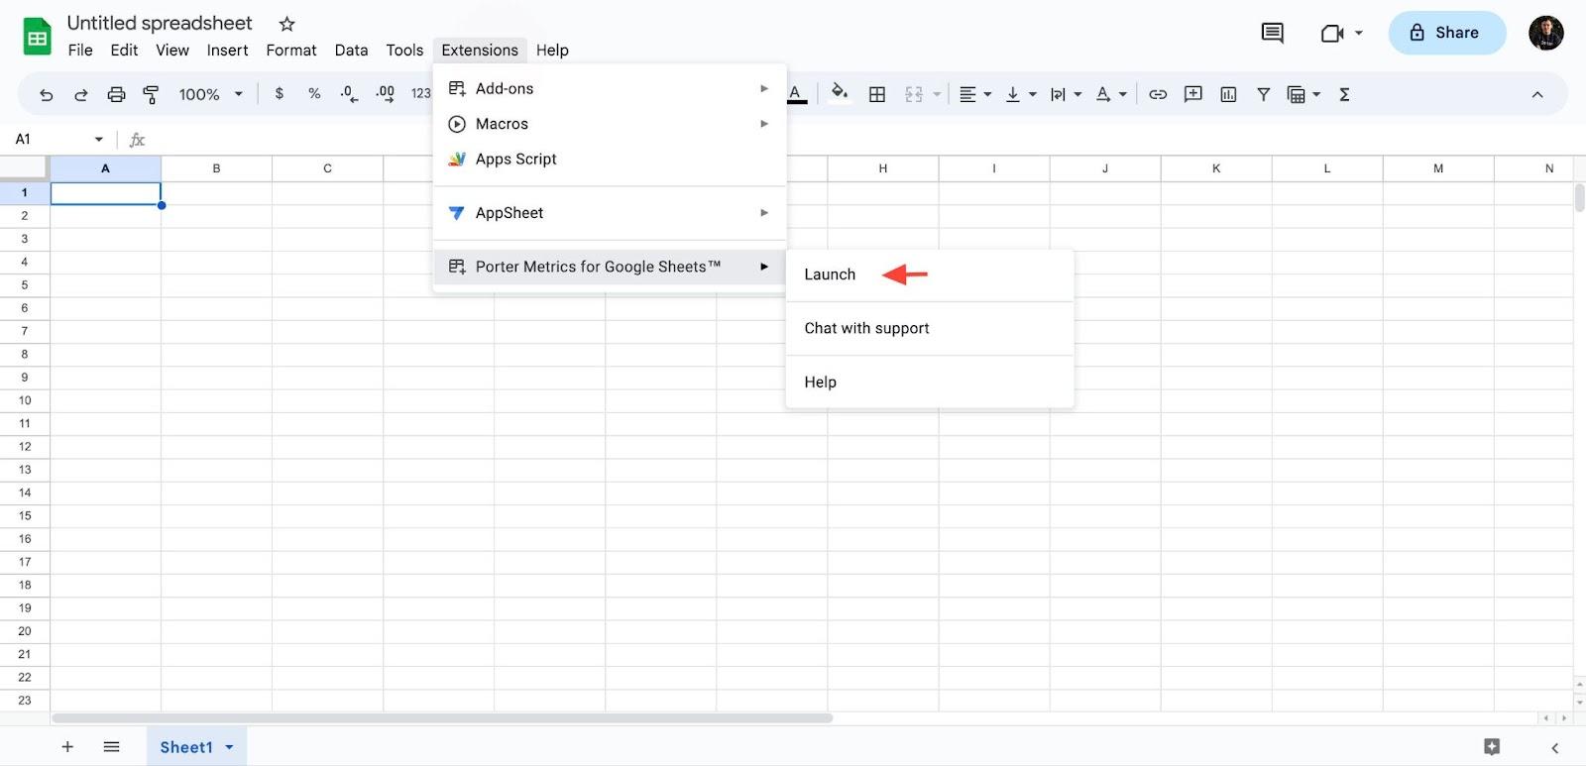Viewport: 1586px width, 766px height.
Task: Insert chart using toolbar icon
Action: [x=1228, y=94]
